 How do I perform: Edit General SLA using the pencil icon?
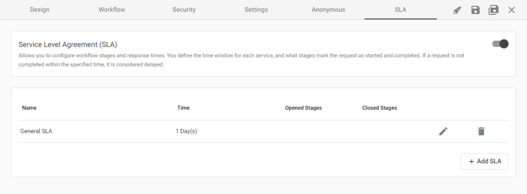443,131
